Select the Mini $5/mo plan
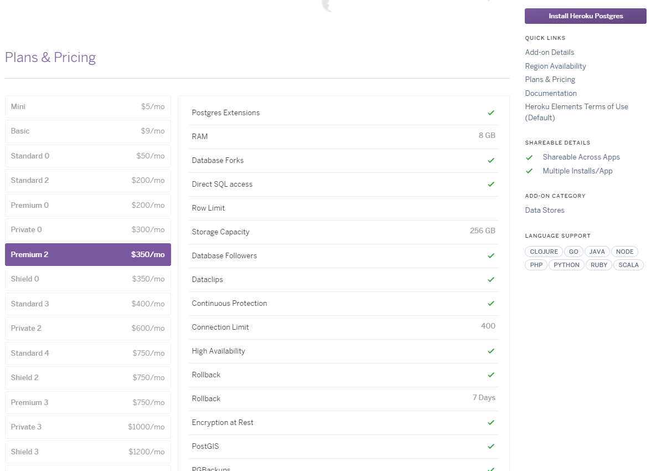651x471 pixels. pos(87,106)
